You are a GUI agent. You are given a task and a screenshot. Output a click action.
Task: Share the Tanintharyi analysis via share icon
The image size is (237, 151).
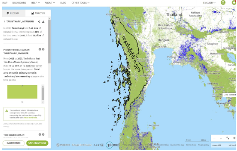39,22
